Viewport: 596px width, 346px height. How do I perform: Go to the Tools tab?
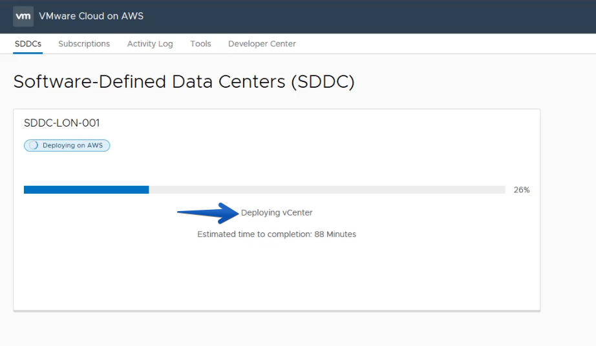[200, 44]
